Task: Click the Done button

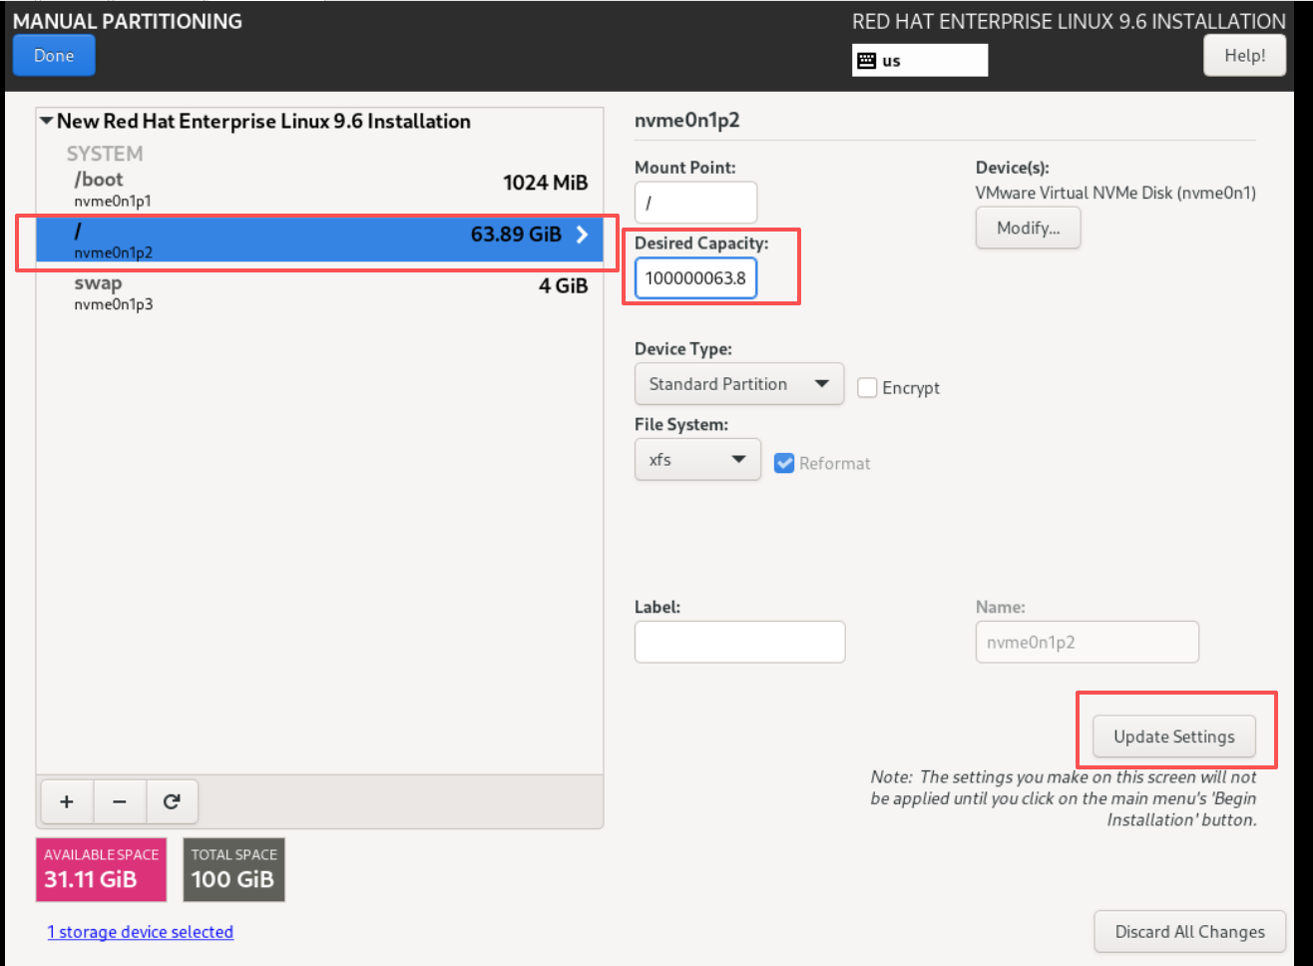Action: pos(54,56)
